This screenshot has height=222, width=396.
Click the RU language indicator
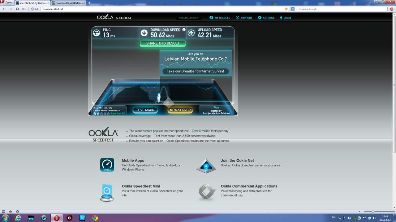[333, 217]
